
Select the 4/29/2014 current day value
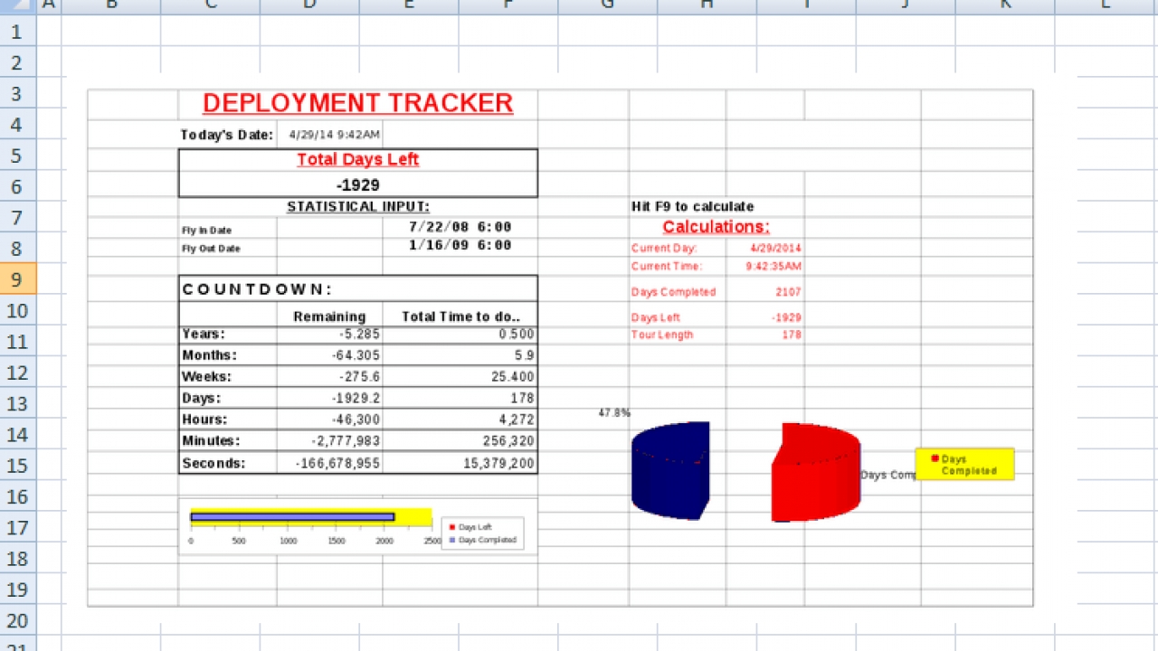pos(776,248)
